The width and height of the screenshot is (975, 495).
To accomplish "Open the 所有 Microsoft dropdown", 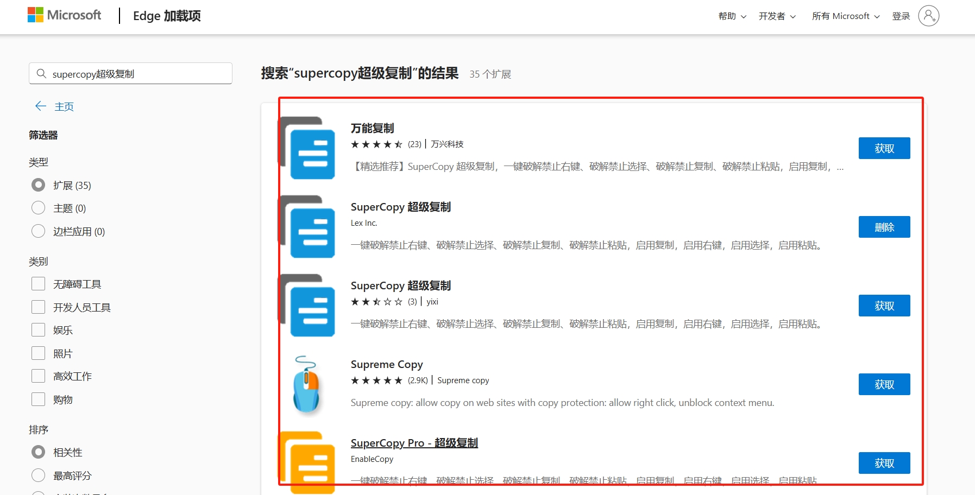I will pos(845,16).
